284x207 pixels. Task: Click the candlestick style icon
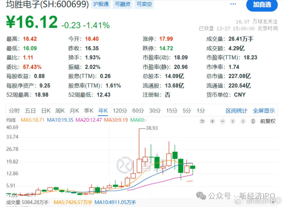tap(253, 121)
